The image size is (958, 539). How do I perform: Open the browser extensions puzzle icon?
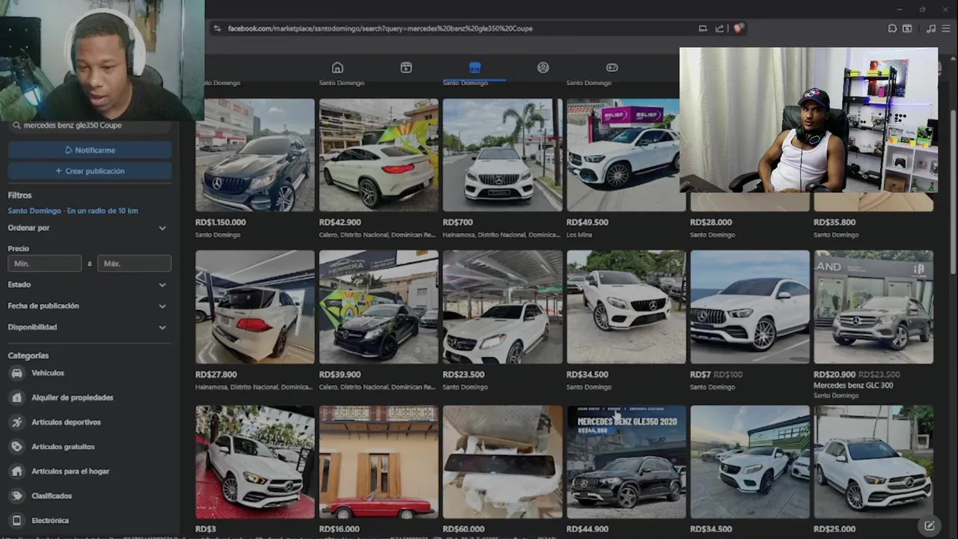pos(892,28)
